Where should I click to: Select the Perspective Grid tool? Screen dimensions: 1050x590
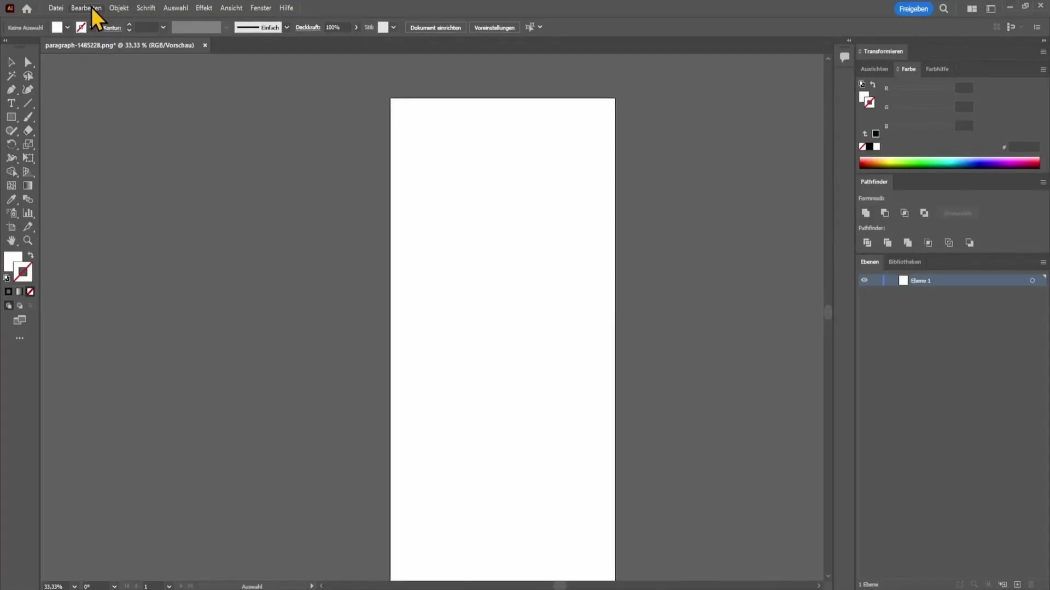(x=28, y=172)
